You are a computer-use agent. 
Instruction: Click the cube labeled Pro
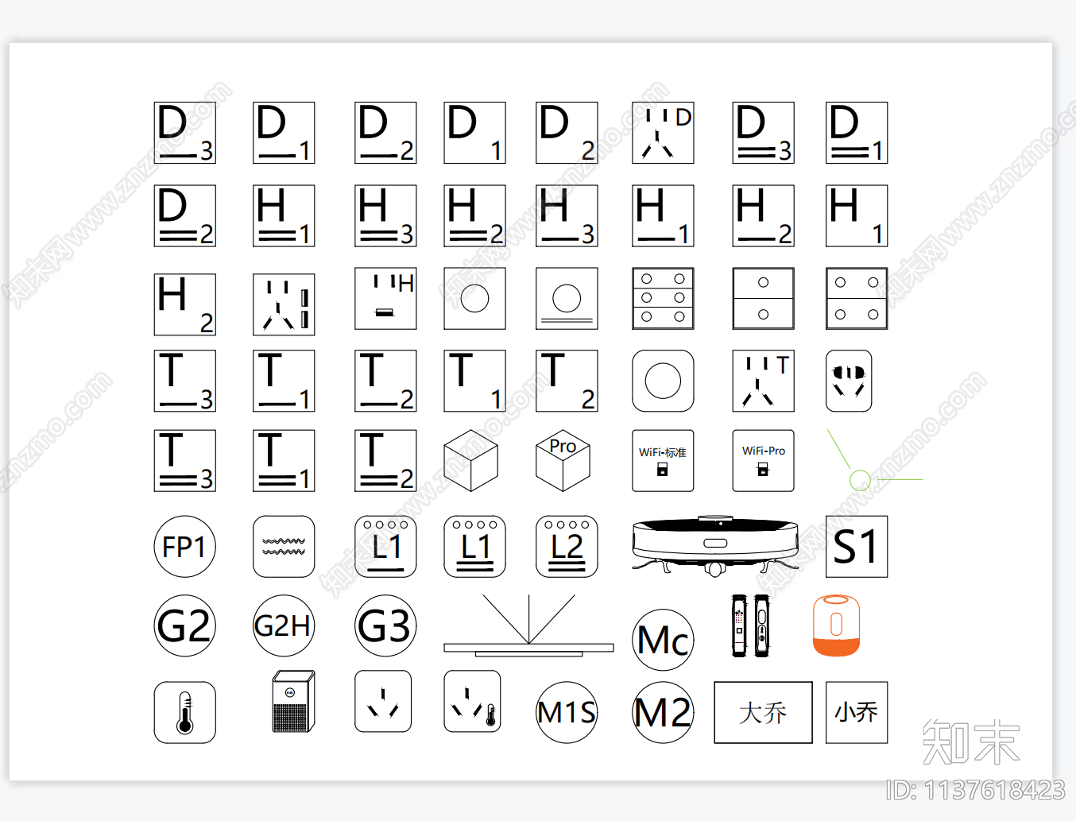click(x=563, y=461)
